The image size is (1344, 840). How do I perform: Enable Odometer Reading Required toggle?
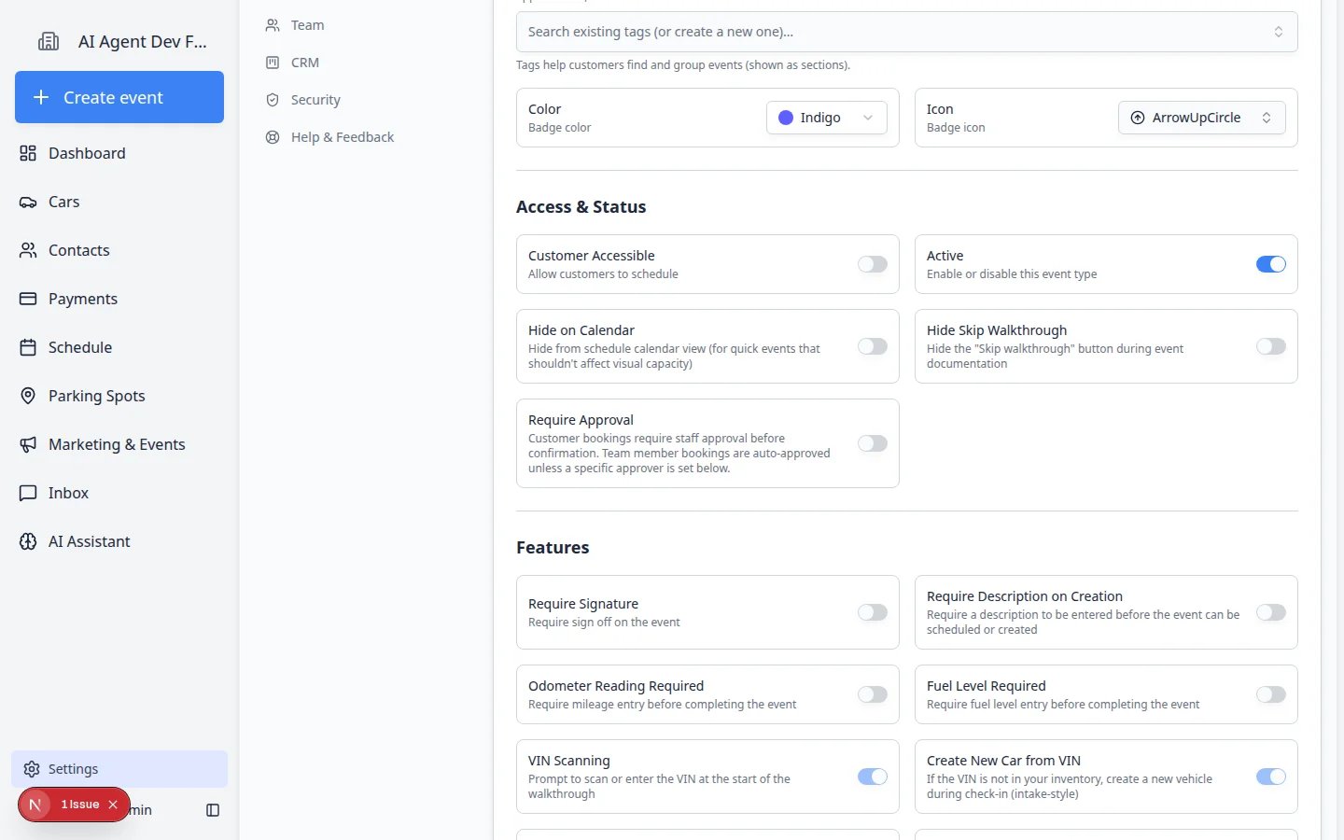click(x=873, y=694)
